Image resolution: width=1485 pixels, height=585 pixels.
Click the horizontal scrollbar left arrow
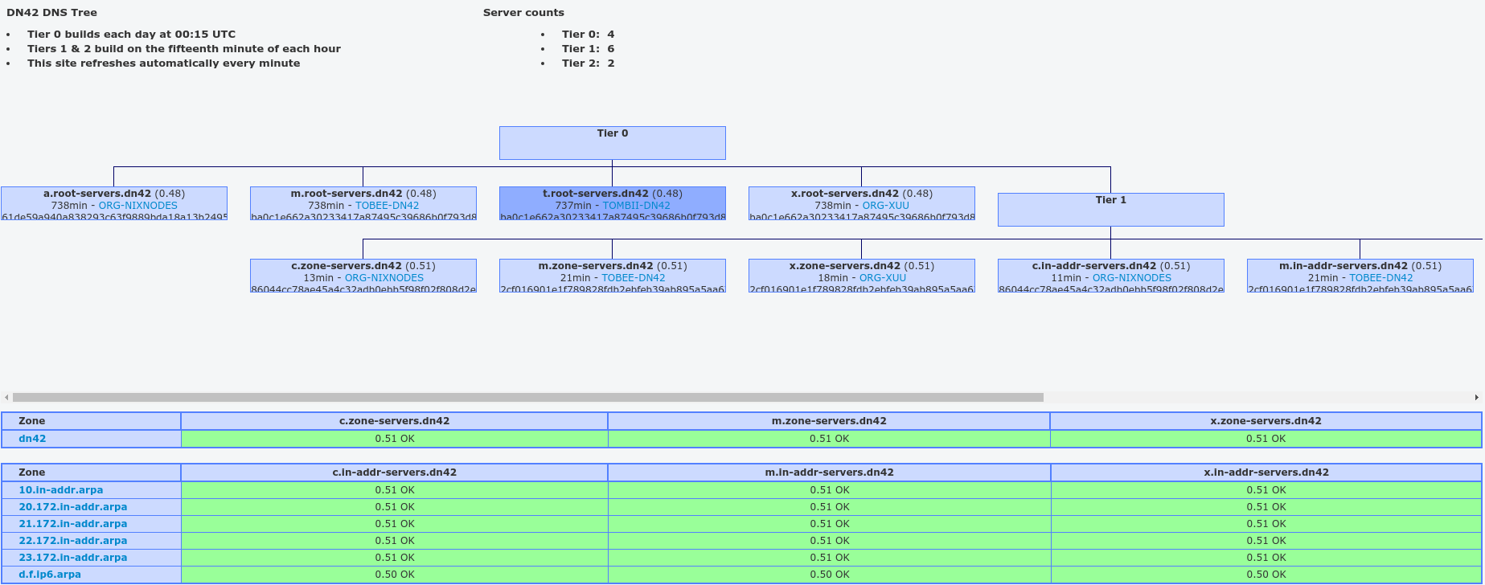[x=6, y=397]
